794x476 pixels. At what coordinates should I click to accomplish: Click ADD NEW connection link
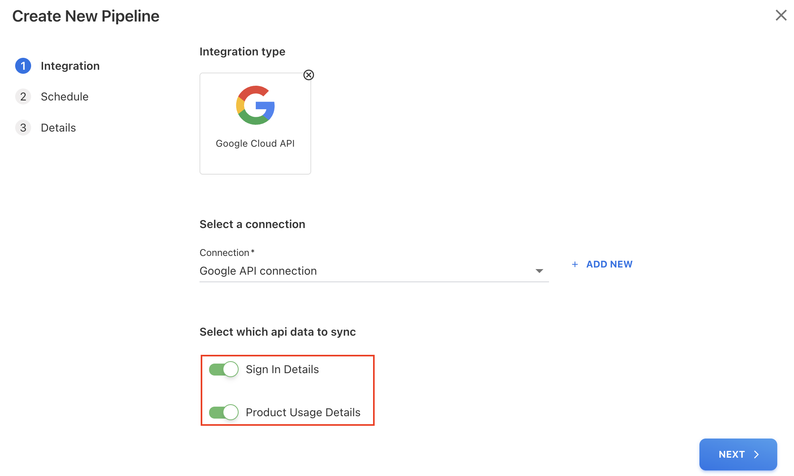pos(609,264)
